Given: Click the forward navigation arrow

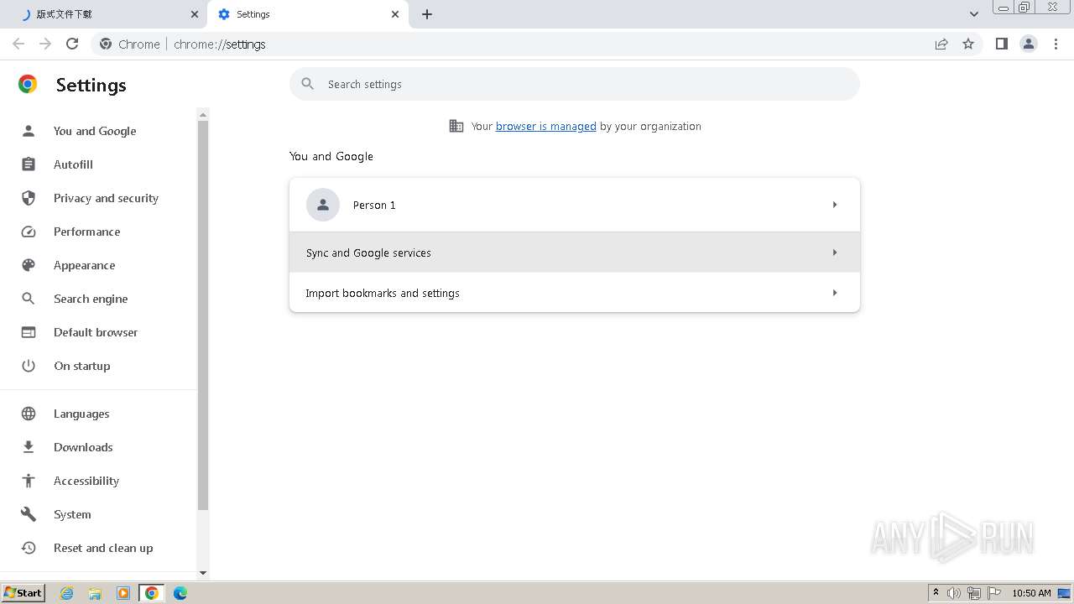Looking at the screenshot, I should 45,44.
